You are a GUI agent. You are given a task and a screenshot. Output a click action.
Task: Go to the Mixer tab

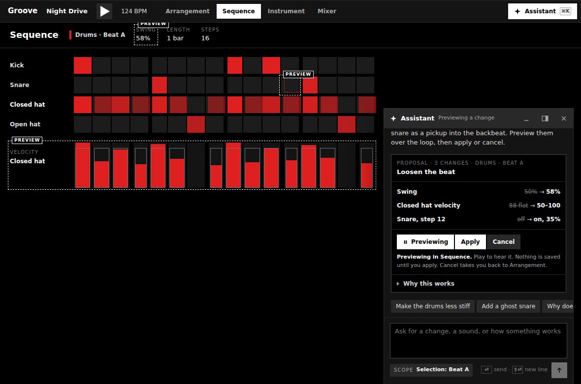click(x=327, y=11)
